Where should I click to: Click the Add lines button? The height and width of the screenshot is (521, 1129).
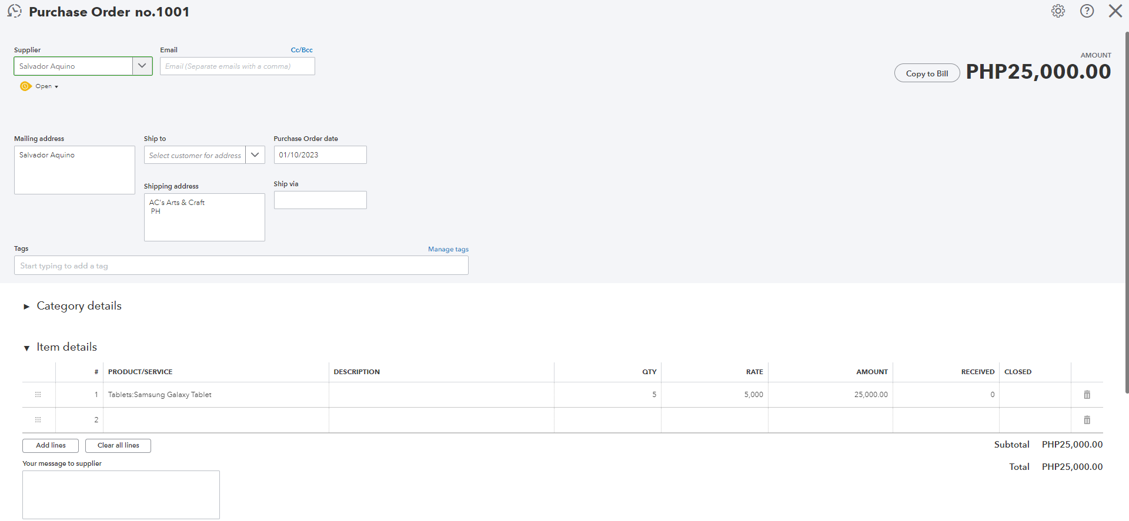pyautogui.click(x=51, y=445)
